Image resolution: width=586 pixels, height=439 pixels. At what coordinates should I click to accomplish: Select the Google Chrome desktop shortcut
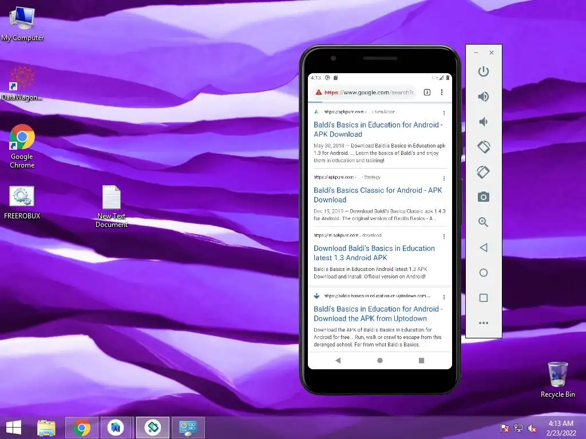pos(22,146)
